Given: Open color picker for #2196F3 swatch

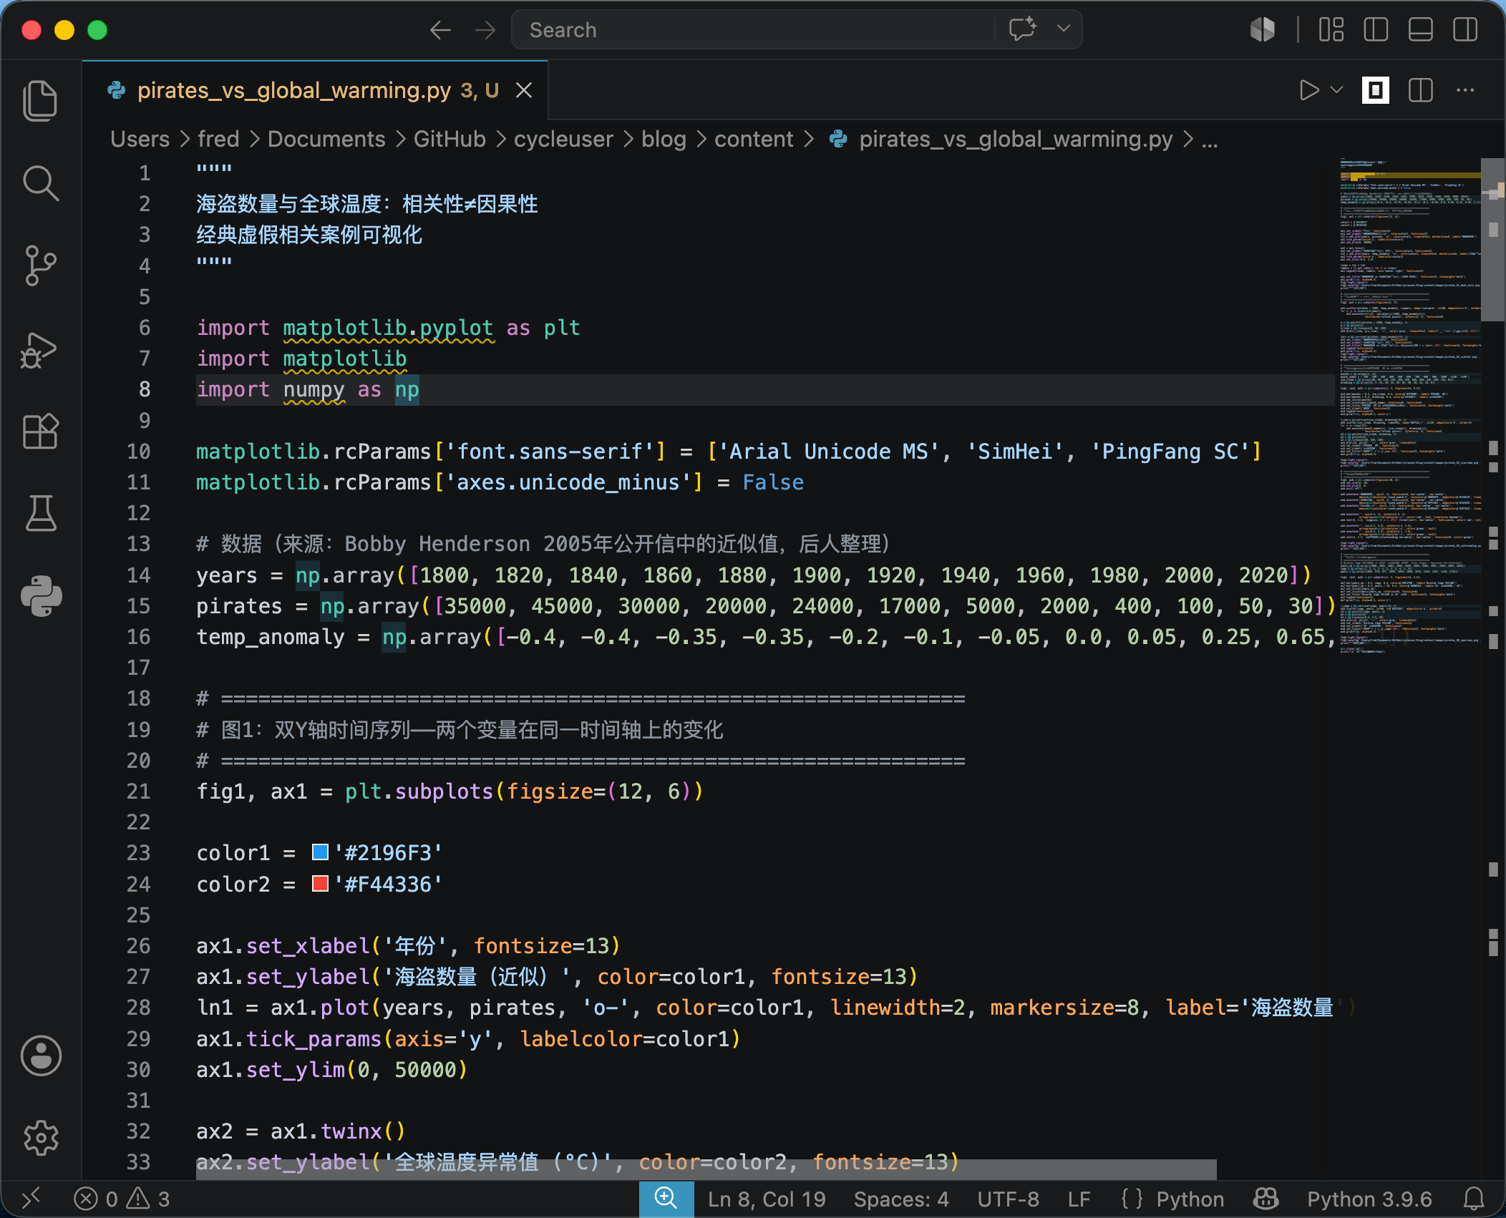Looking at the screenshot, I should tap(320, 852).
